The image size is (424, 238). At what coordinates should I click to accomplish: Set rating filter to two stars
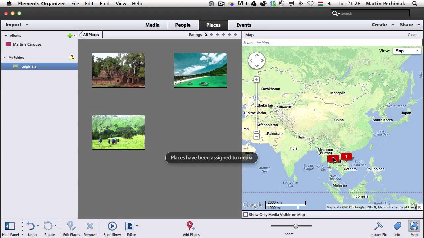217,35
